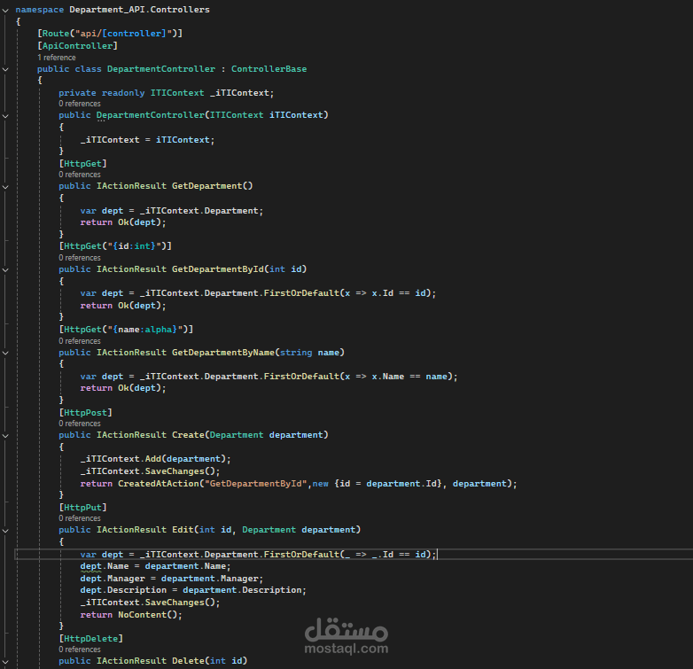
Task: Open the '1 reference' CodeLens link
Action: click(x=57, y=58)
